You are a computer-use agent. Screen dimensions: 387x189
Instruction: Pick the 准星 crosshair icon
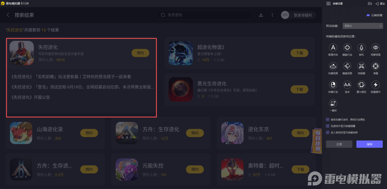click(376, 66)
